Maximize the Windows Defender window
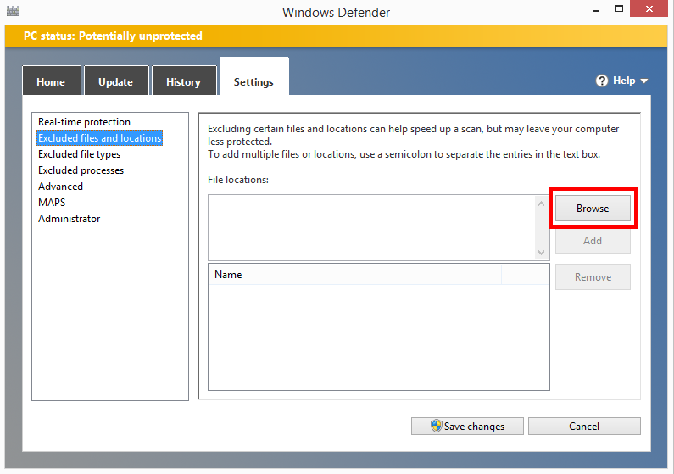Image resolution: width=674 pixels, height=474 pixels. (619, 9)
